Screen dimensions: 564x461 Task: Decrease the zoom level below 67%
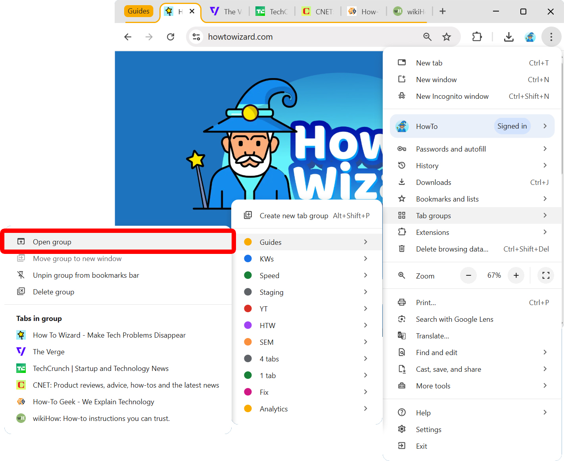(x=468, y=275)
